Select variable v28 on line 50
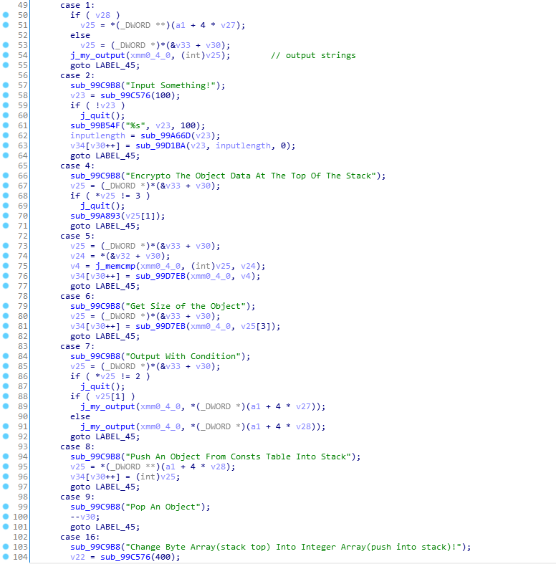This screenshot has width=556, height=564. (x=103, y=15)
